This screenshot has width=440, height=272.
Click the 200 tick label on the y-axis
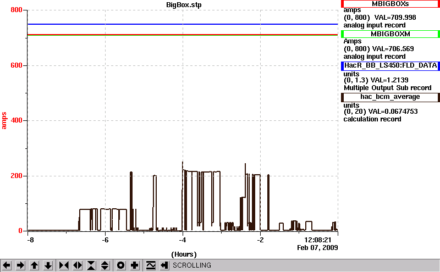[16, 176]
